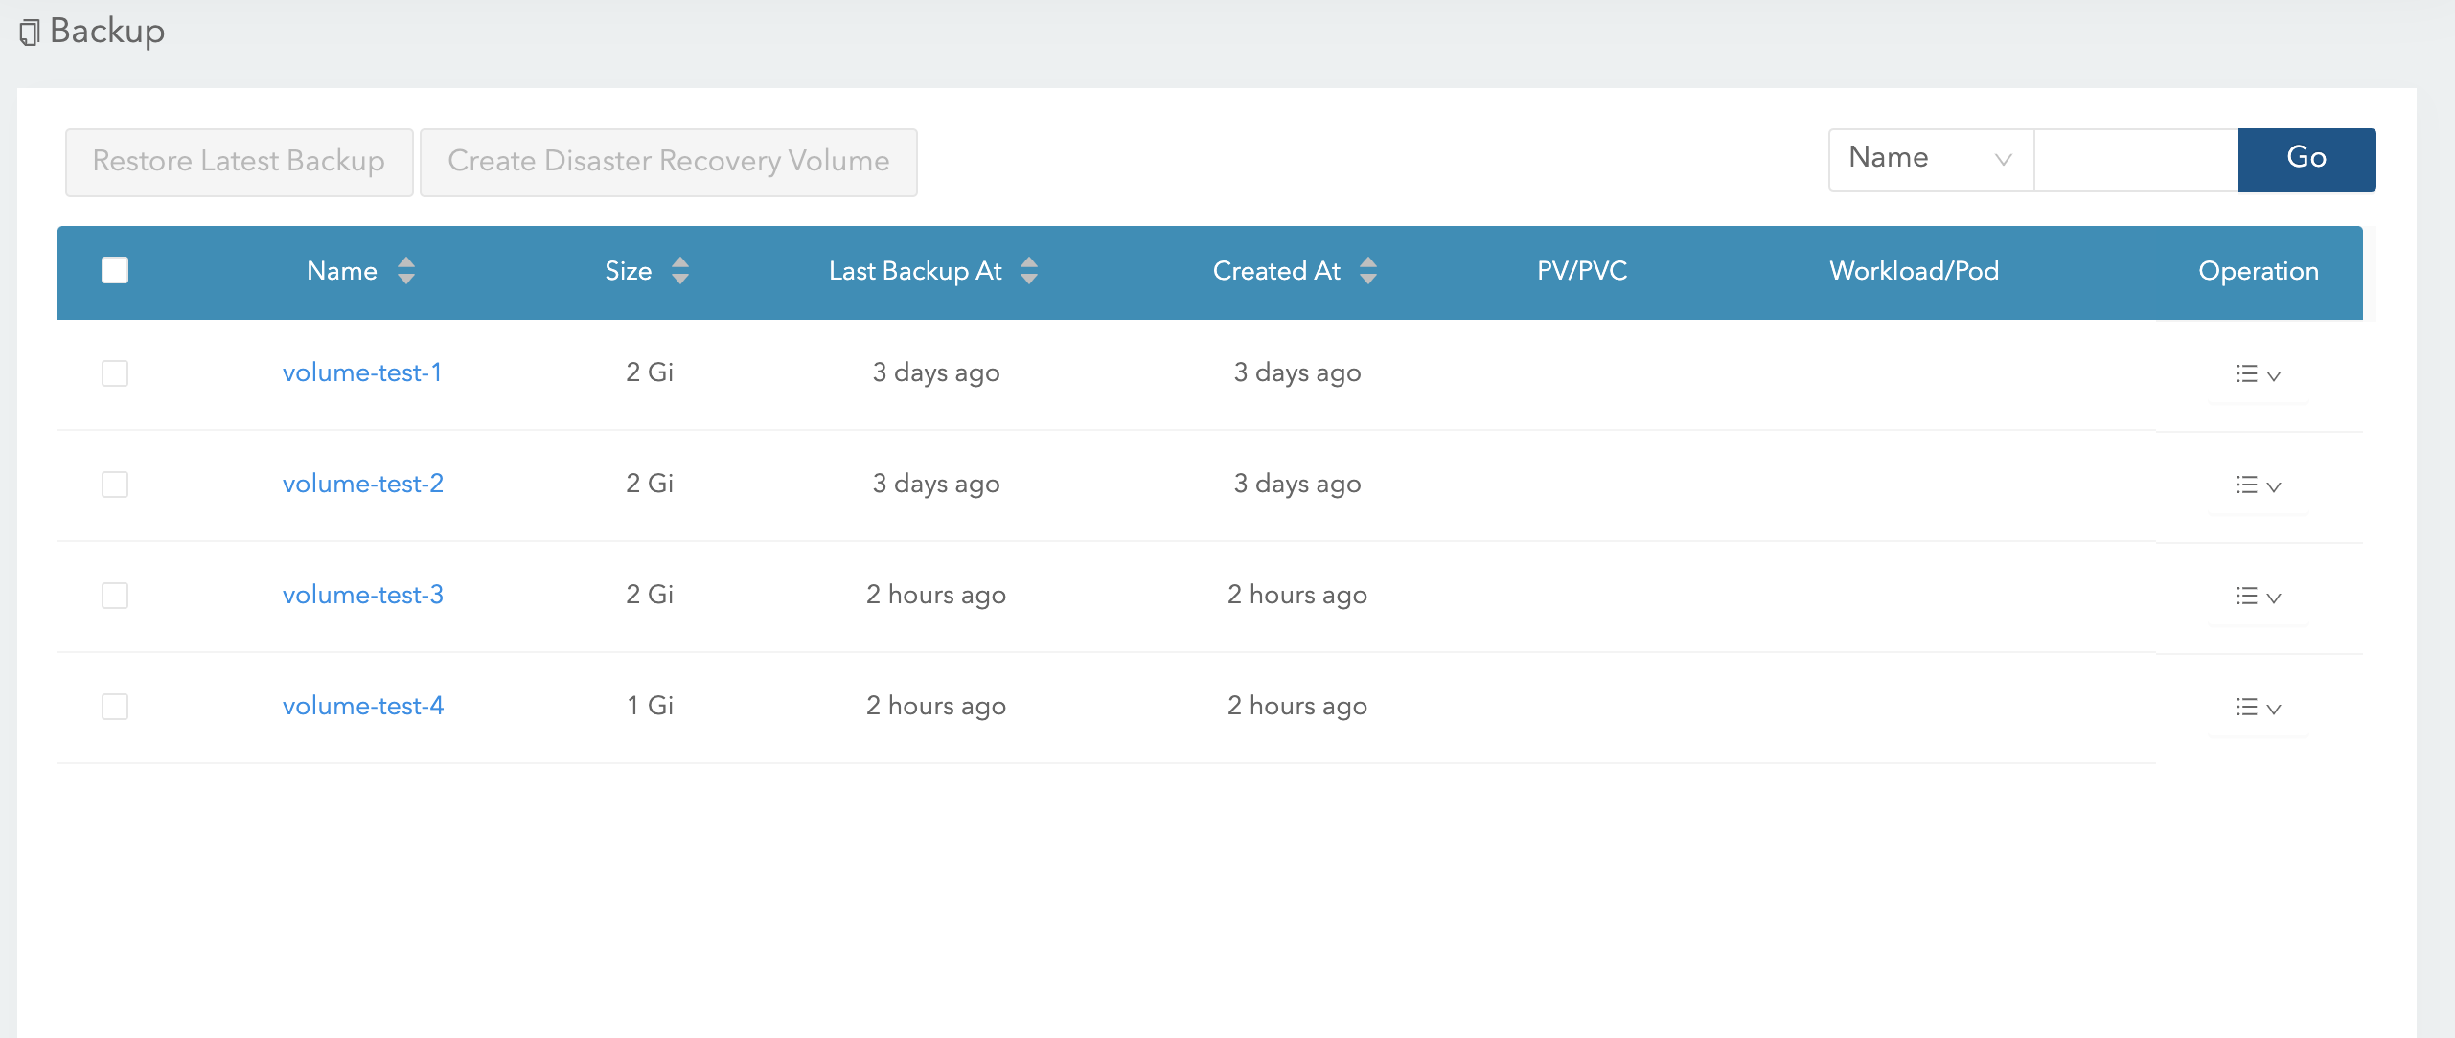Image resolution: width=2455 pixels, height=1038 pixels.
Task: Check the volume-test-1 row checkbox
Action: point(115,373)
